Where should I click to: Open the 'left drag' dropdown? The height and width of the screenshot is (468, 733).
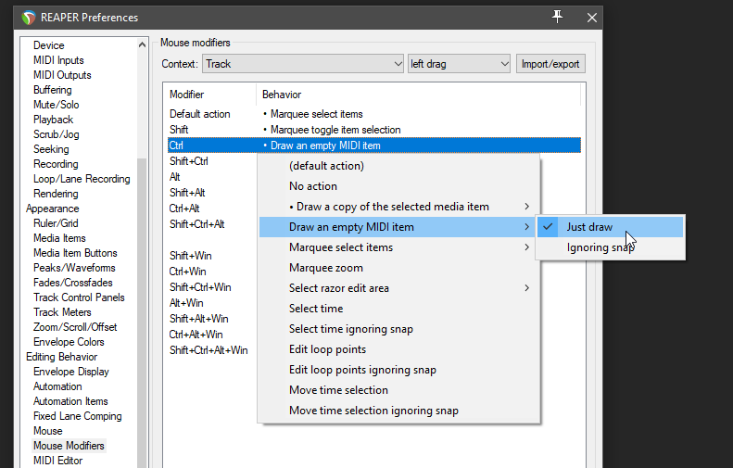click(x=459, y=64)
